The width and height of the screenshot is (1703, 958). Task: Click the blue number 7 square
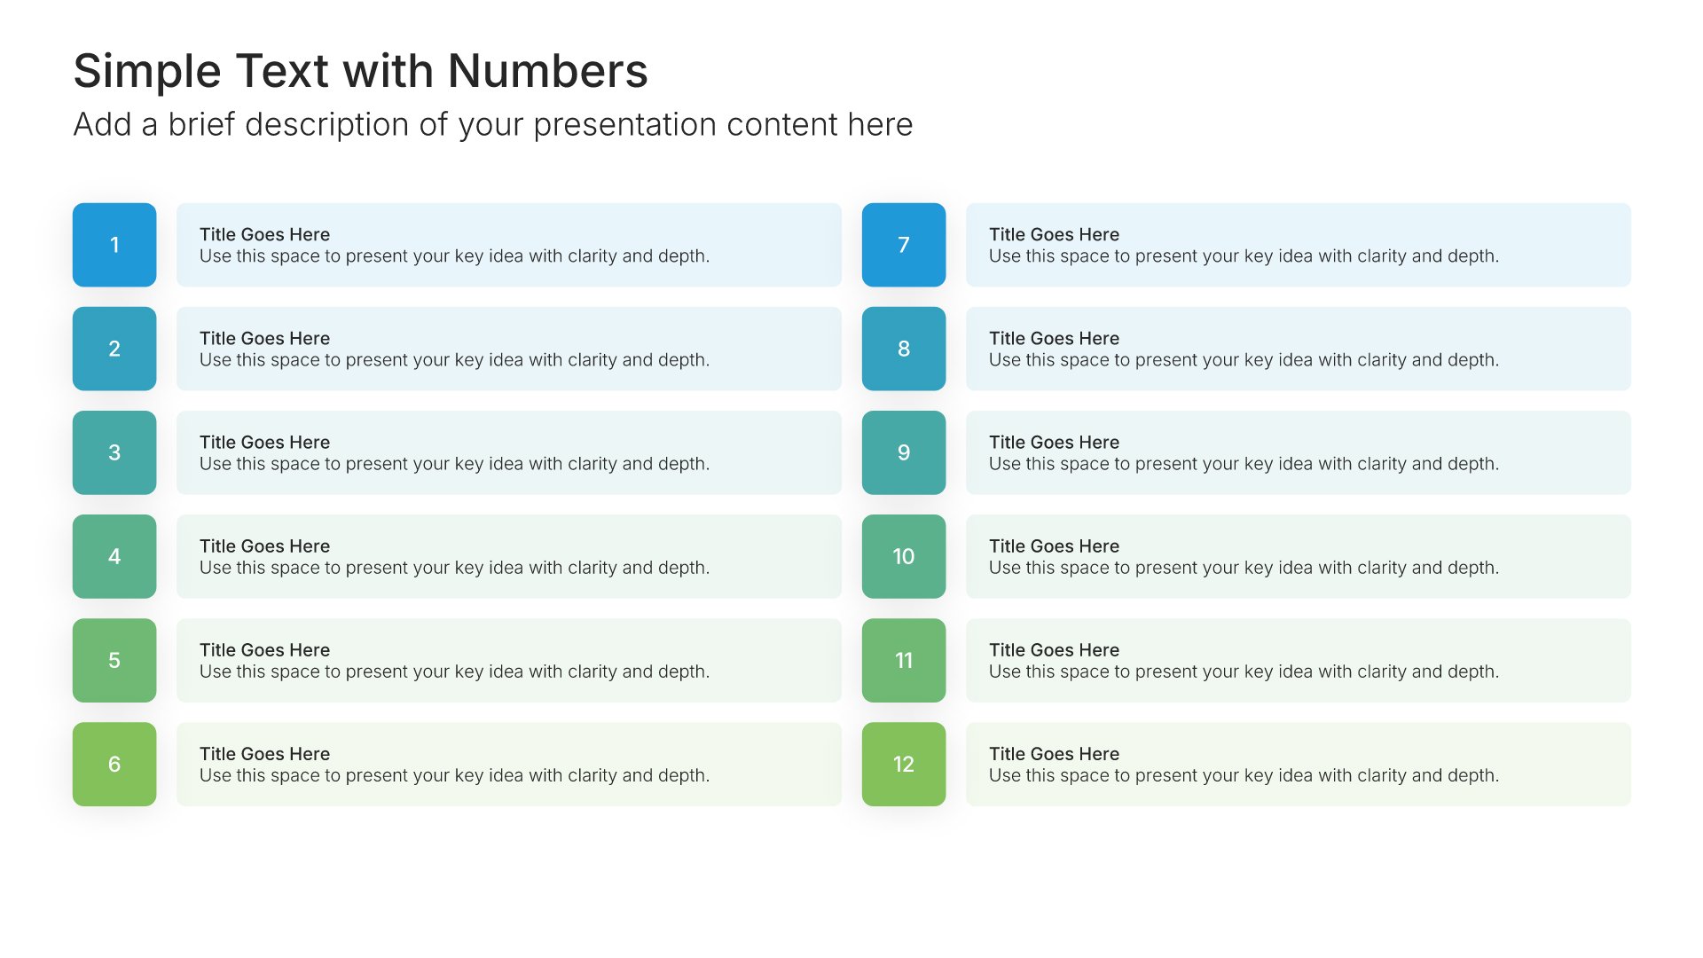coord(904,245)
